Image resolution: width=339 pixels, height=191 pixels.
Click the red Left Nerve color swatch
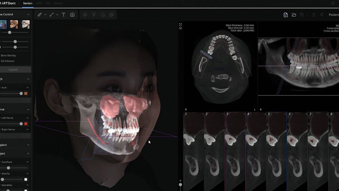click(26, 123)
